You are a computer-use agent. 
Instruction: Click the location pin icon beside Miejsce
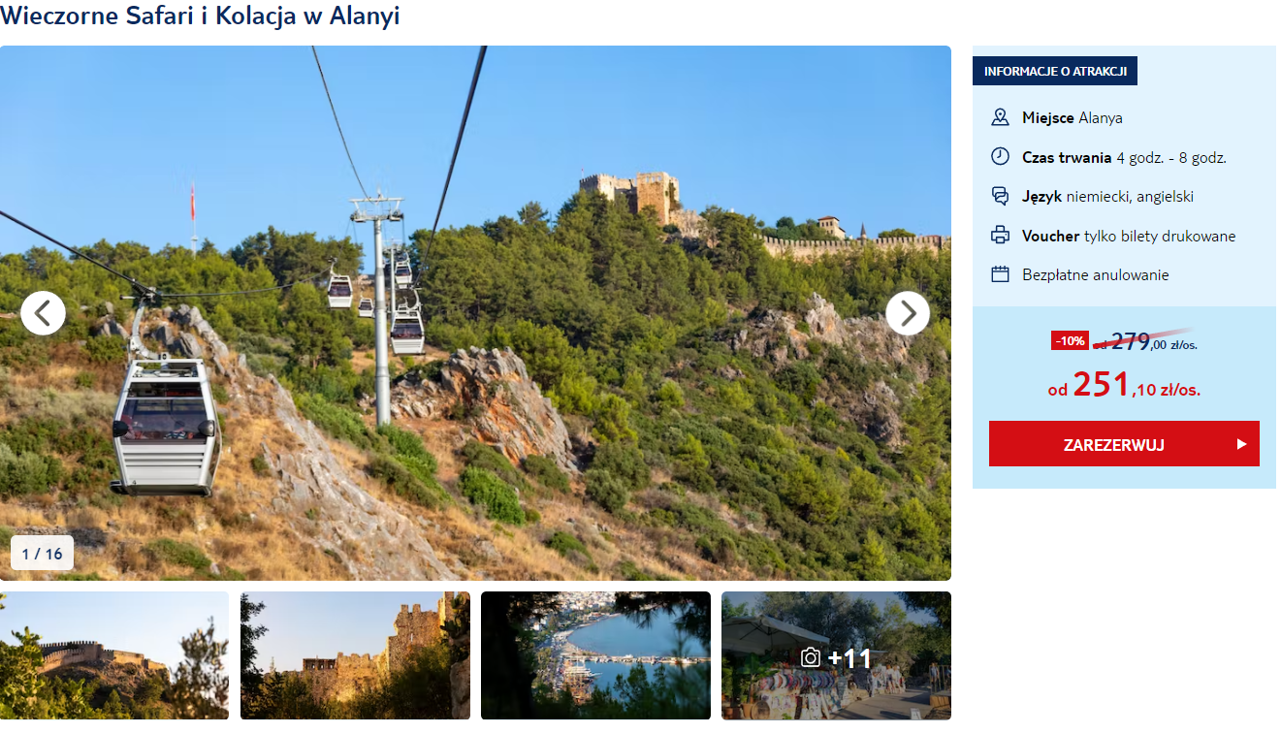coord(1000,117)
